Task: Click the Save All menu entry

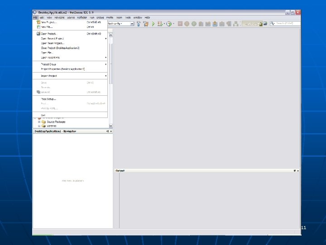Action: 70,92
